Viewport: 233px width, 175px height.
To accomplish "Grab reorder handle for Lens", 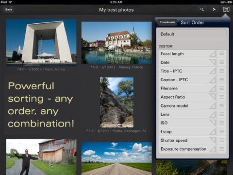I will click(x=222, y=114).
